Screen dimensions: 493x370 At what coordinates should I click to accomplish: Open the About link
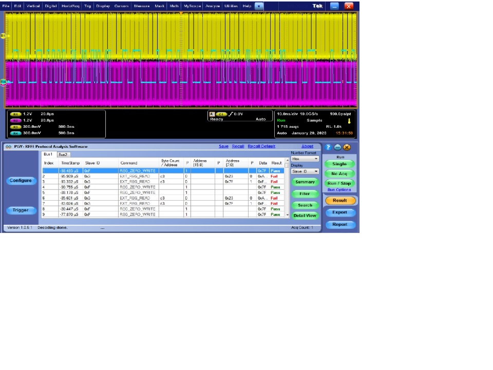308,146
